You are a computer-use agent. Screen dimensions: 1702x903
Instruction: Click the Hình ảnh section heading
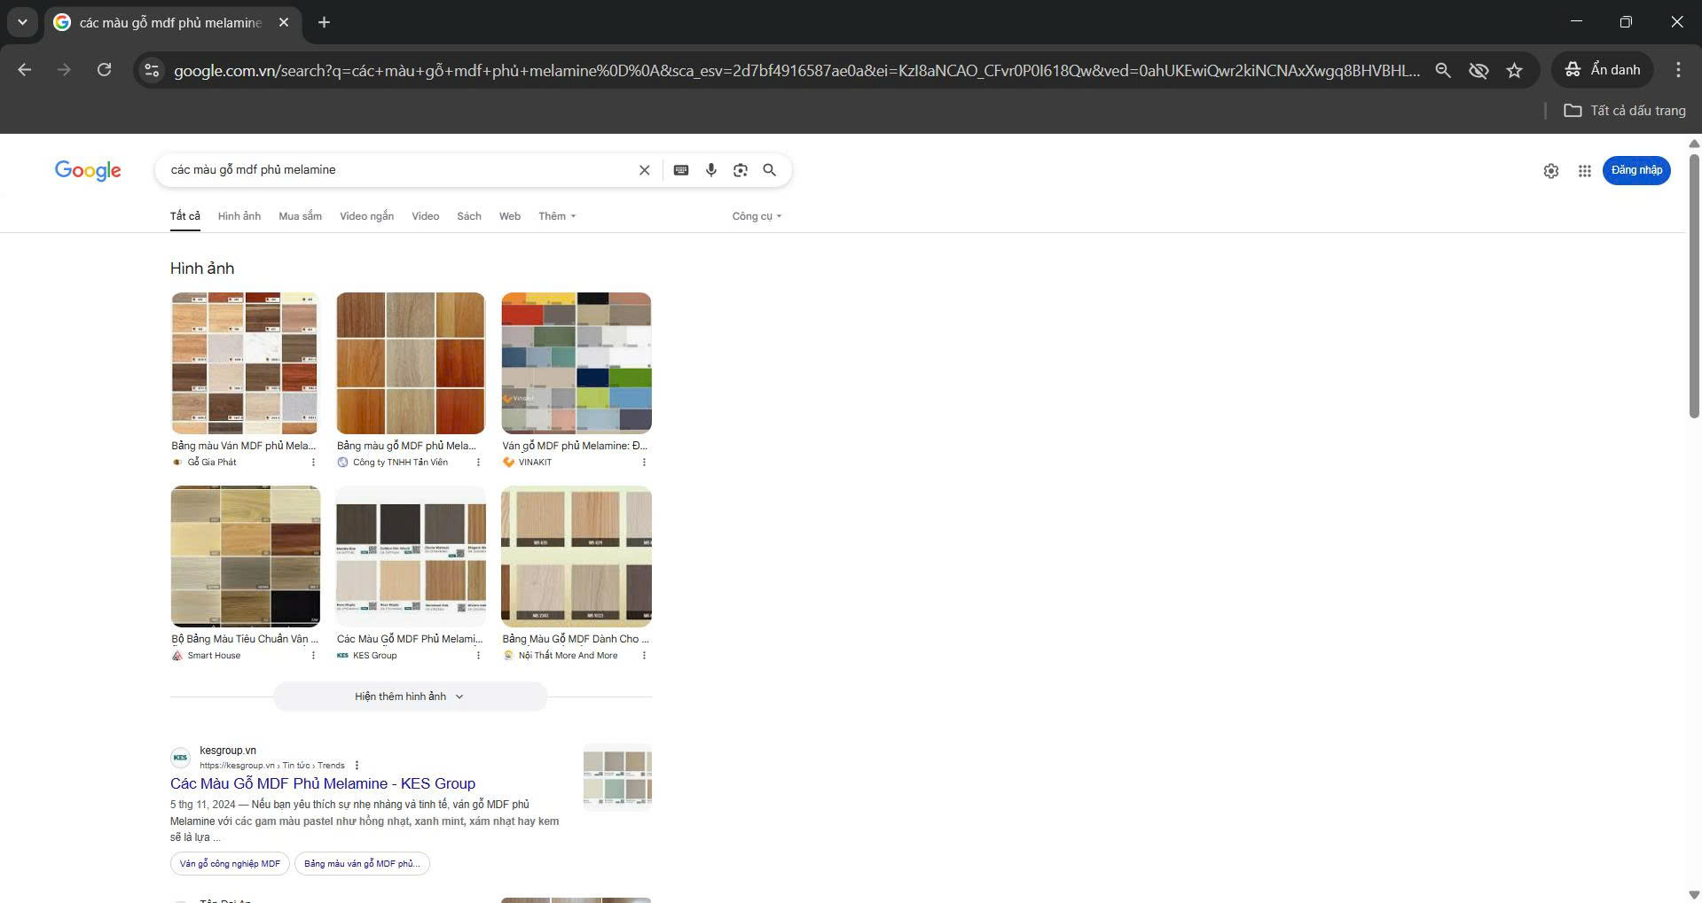coord(202,269)
